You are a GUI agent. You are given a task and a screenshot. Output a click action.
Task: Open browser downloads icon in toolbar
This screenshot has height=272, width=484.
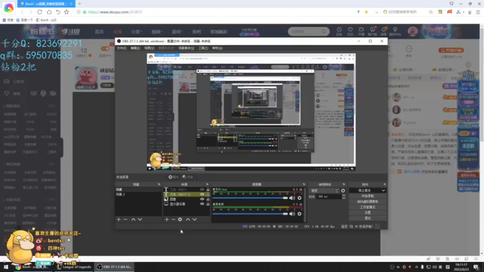(x=469, y=12)
